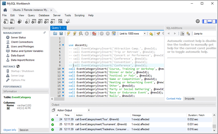Create a new function icon
The image size is (218, 134).
tap(53, 21)
